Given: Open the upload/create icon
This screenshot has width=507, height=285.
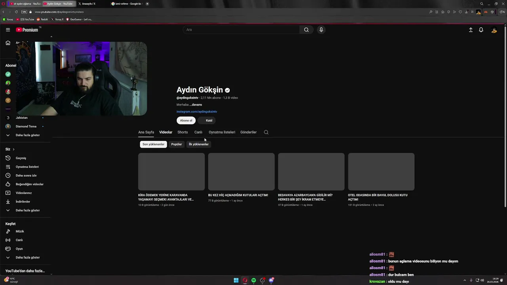Looking at the screenshot, I should pos(471,30).
